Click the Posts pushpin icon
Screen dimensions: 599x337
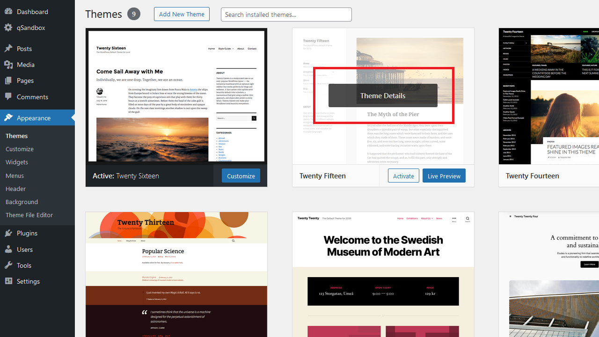click(x=8, y=49)
